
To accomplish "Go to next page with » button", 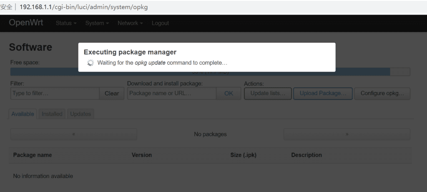I will pyautogui.click(x=347, y=134).
